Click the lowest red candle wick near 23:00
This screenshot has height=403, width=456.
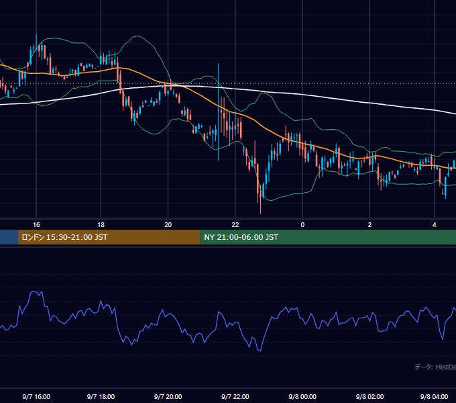pos(261,204)
